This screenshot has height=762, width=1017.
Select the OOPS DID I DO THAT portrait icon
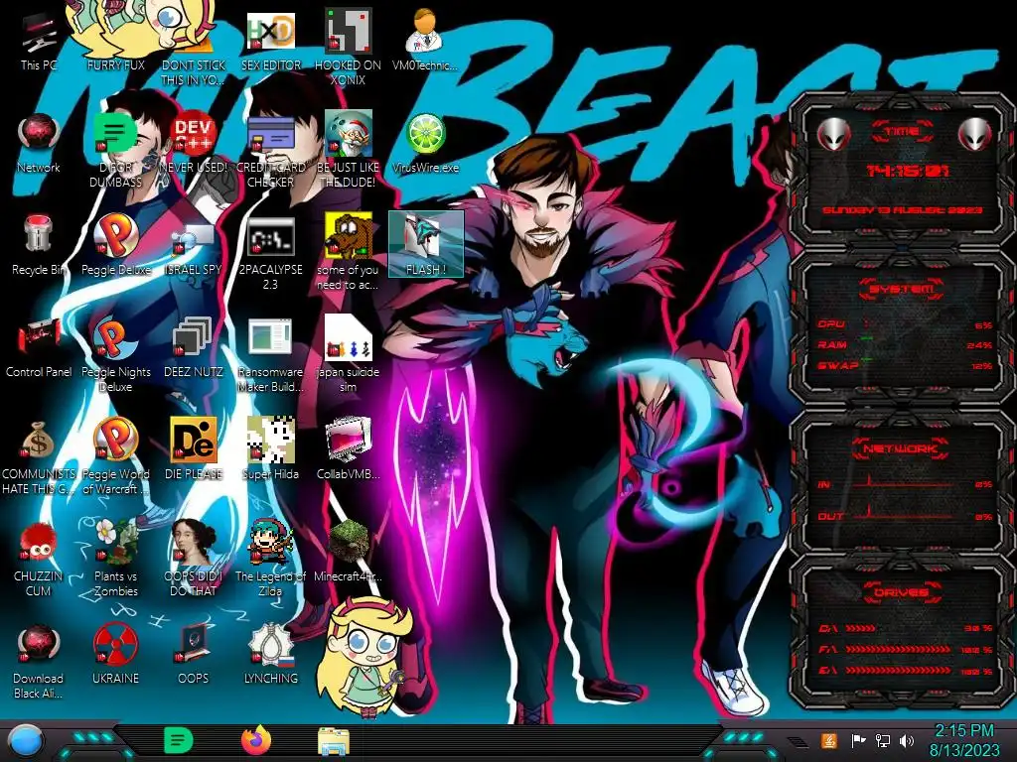click(194, 559)
